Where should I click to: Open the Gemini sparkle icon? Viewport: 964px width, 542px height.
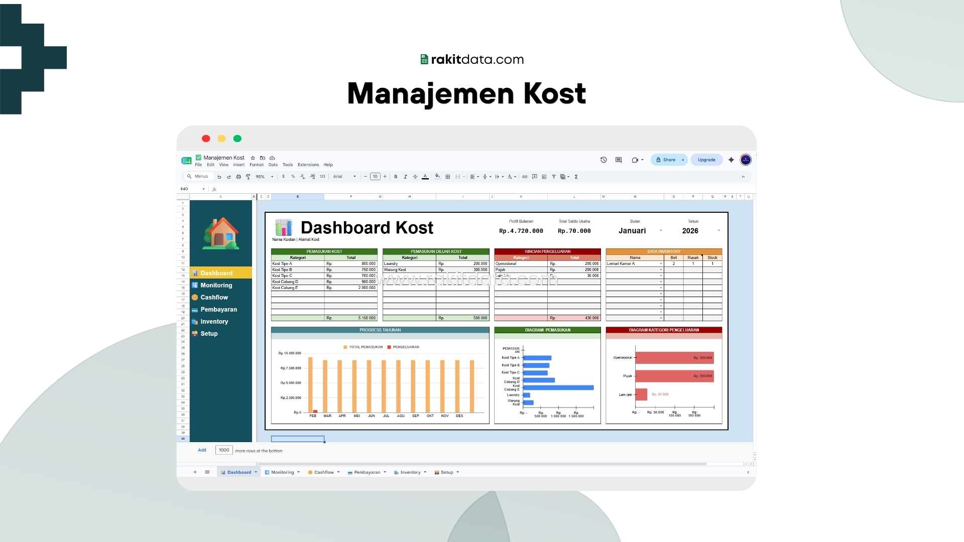731,160
